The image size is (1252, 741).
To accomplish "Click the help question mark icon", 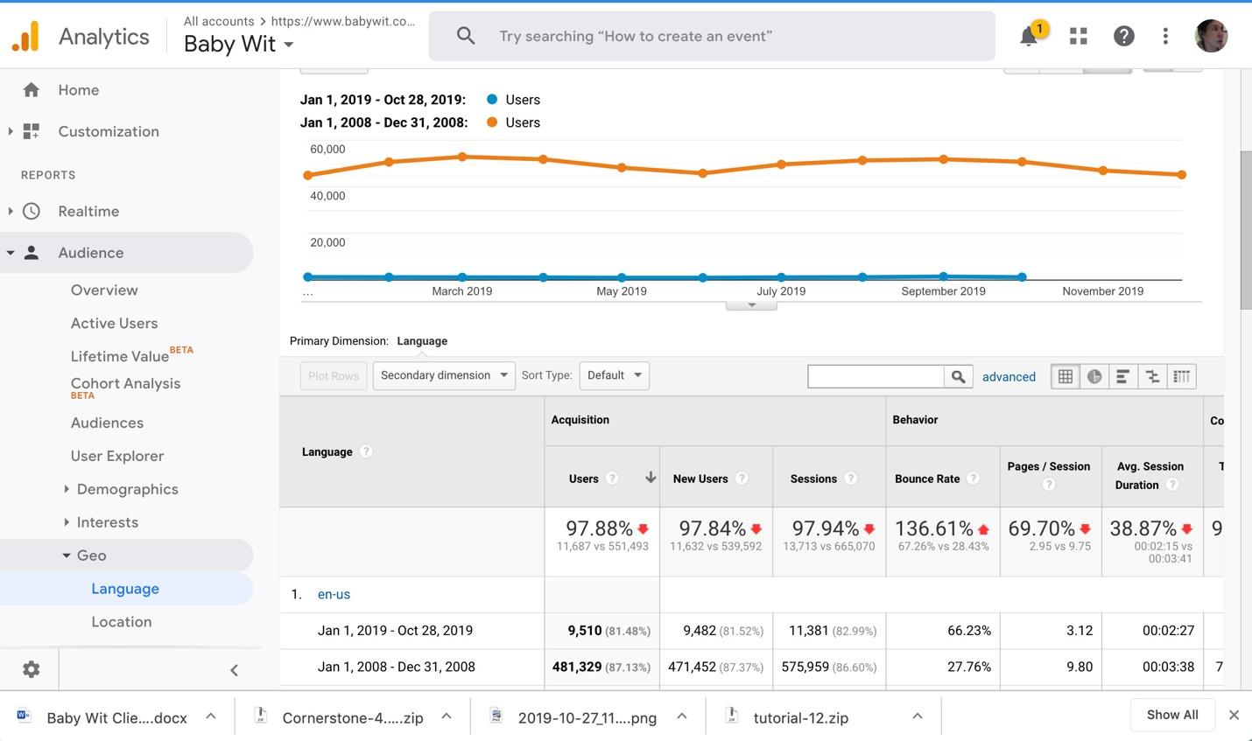I will coord(1123,36).
